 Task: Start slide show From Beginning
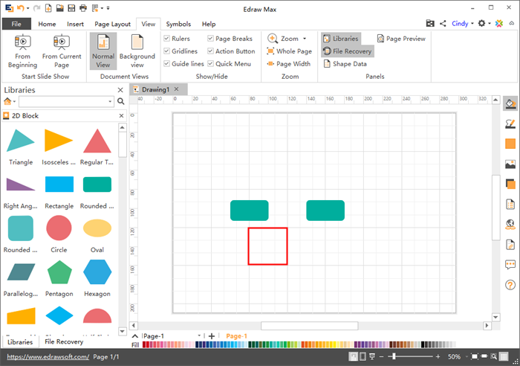(22, 51)
